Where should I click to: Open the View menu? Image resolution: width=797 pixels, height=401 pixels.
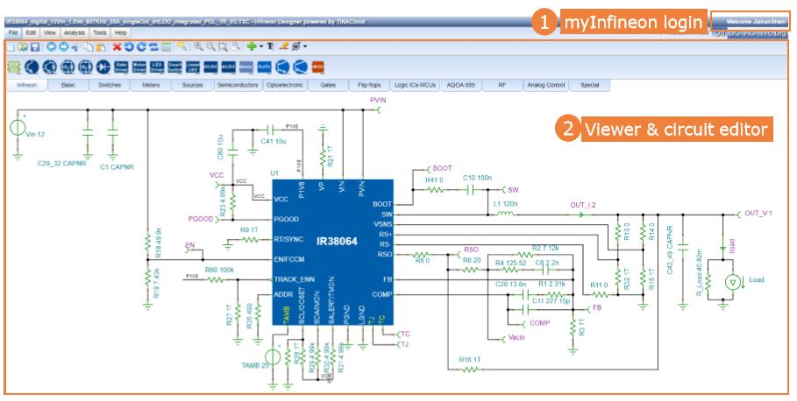coord(50,32)
